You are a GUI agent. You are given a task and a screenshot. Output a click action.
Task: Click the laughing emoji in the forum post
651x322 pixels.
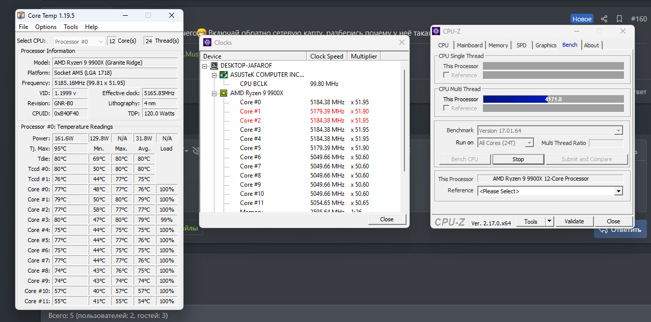pyautogui.click(x=202, y=33)
